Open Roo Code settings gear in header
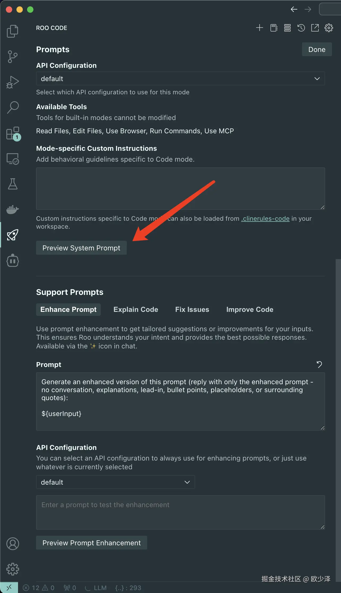The image size is (341, 593). click(329, 28)
